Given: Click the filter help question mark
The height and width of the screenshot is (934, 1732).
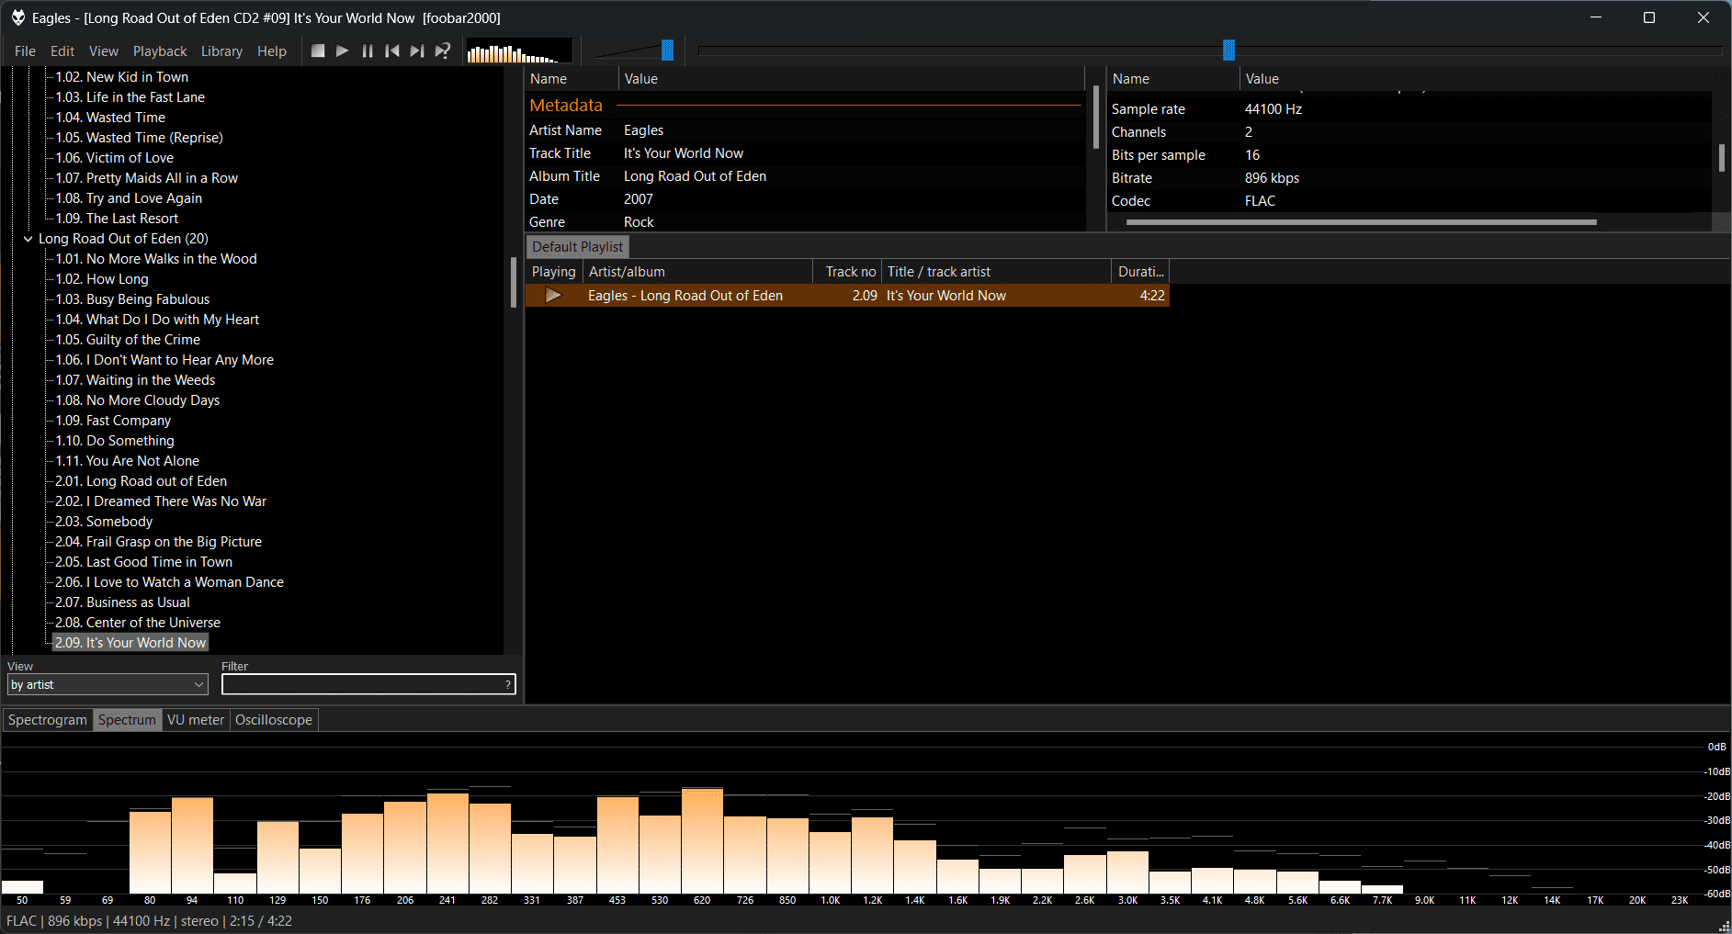Looking at the screenshot, I should click(x=508, y=685).
